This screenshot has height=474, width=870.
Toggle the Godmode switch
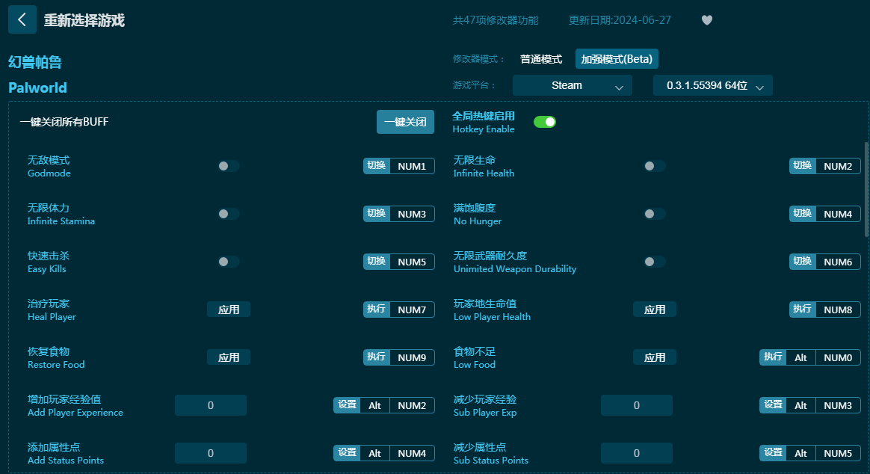[x=228, y=166]
